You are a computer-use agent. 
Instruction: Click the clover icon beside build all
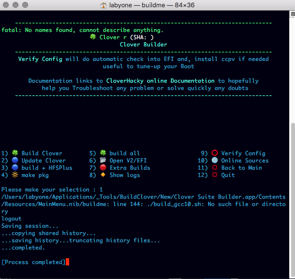[103, 153]
